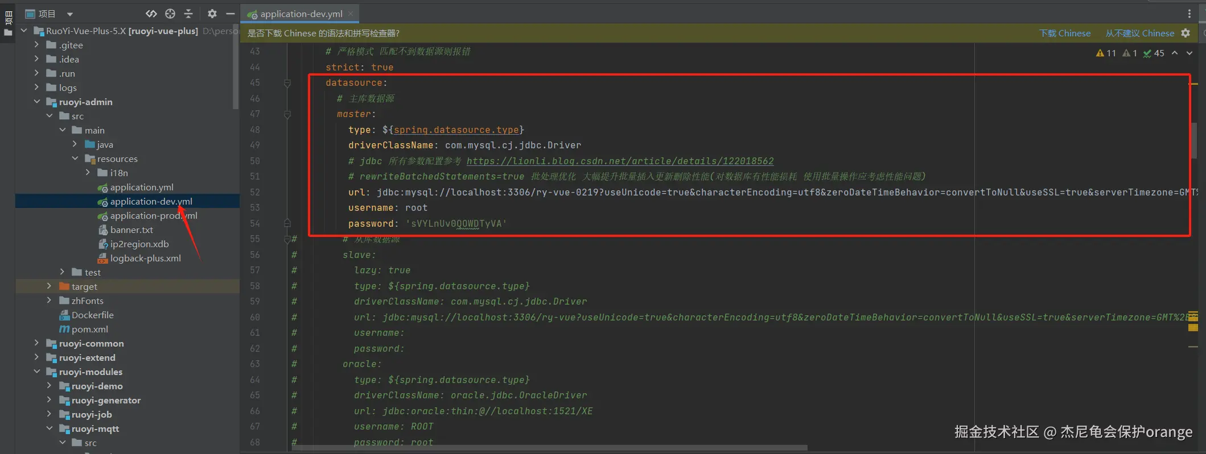Close the application-dev.yml editor tab
The width and height of the screenshot is (1206, 454).
point(351,14)
